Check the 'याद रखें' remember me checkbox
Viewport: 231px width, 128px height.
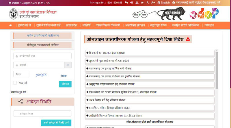coord(15,83)
